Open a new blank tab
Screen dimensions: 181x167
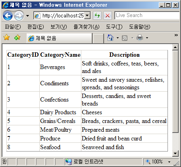point(98,38)
